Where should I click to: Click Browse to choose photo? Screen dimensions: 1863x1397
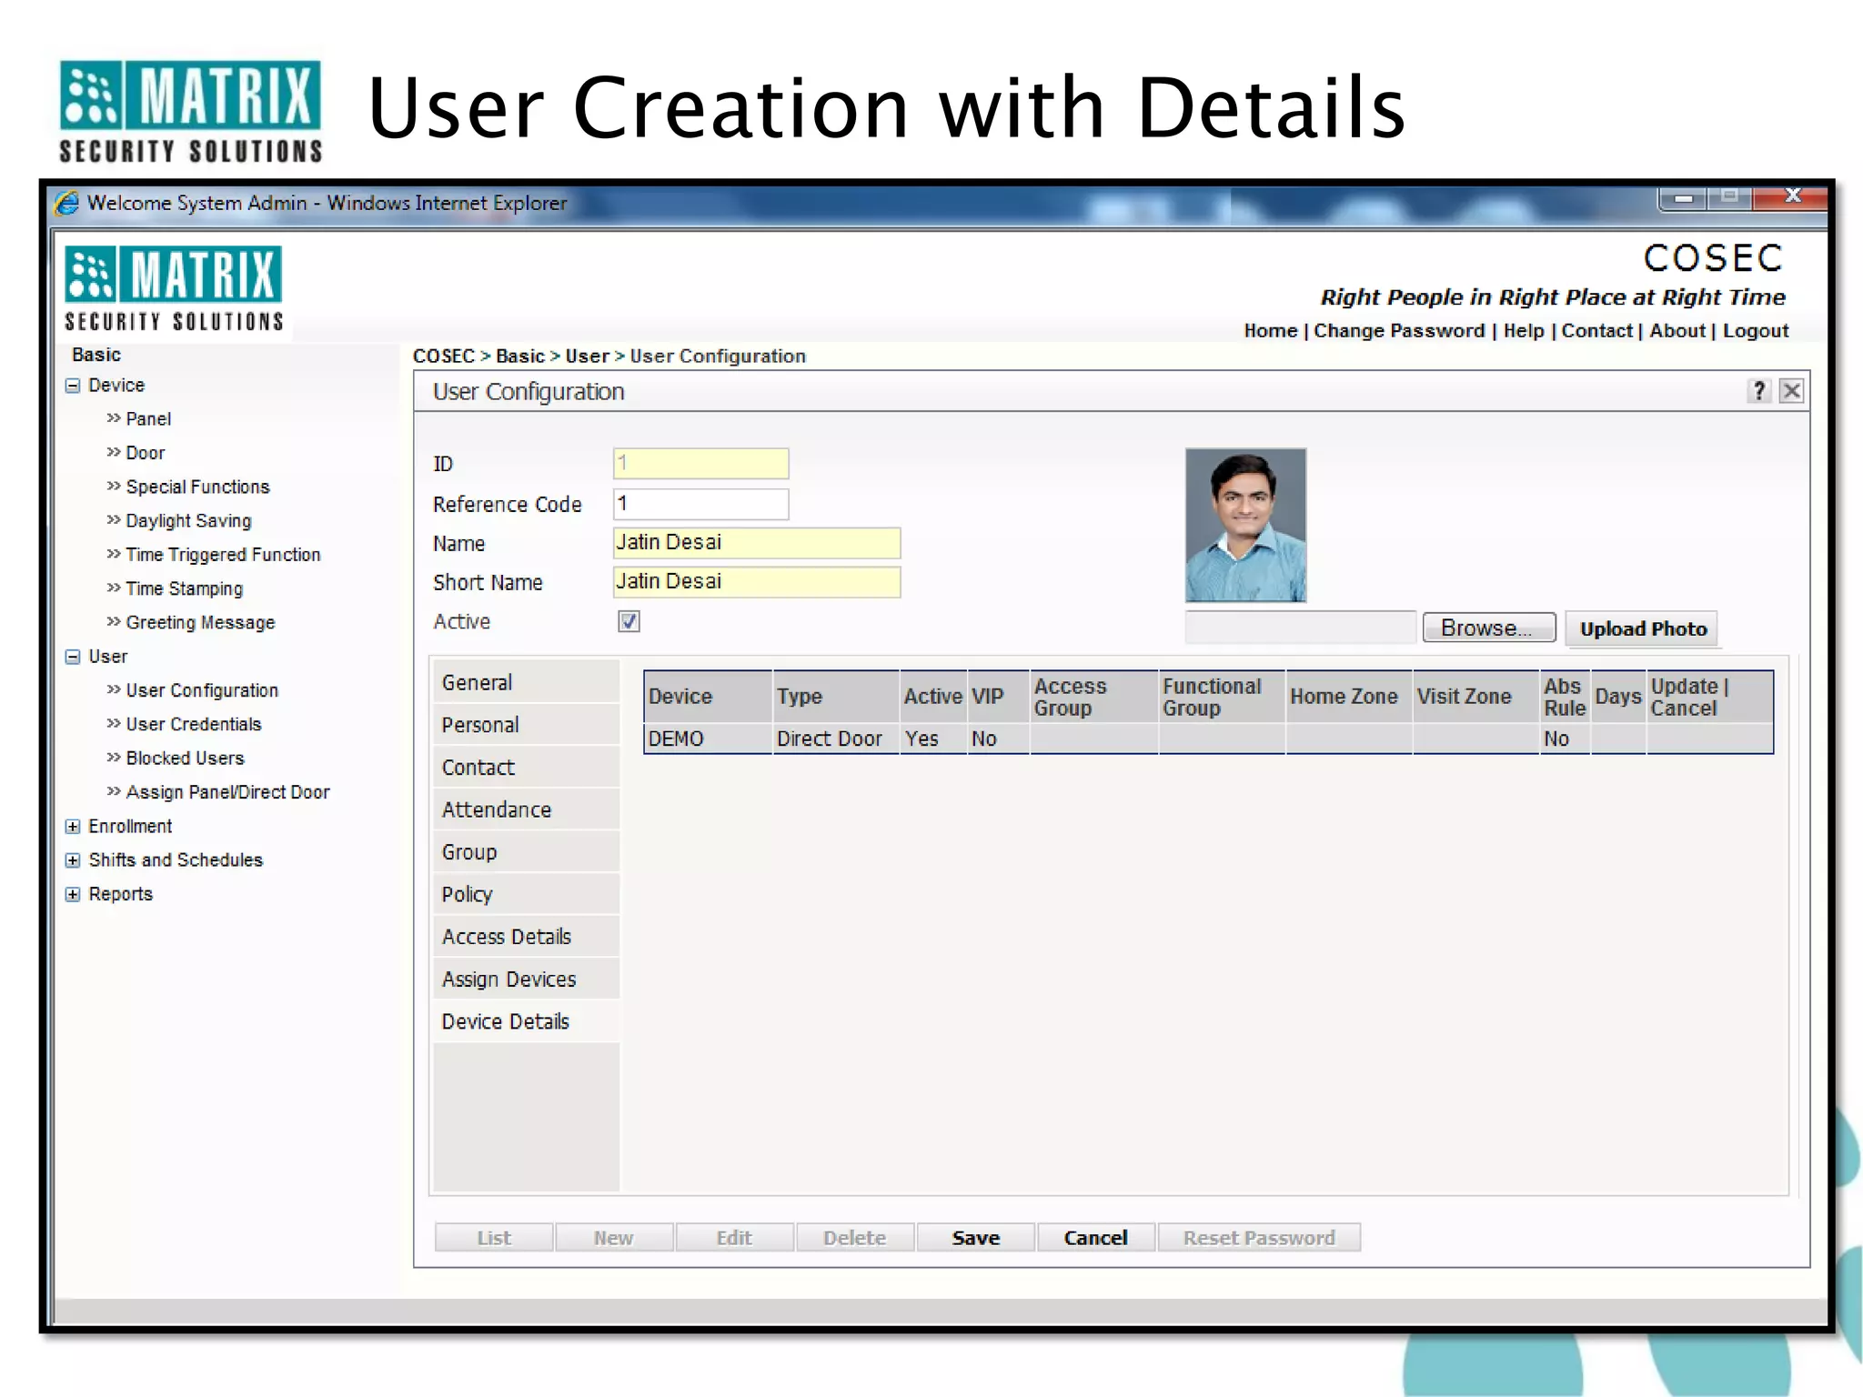(x=1489, y=628)
